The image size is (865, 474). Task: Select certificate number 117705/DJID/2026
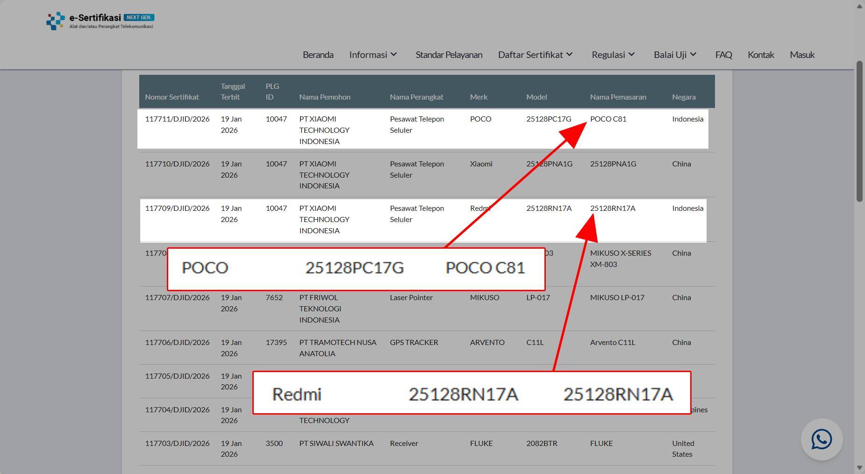(177, 376)
